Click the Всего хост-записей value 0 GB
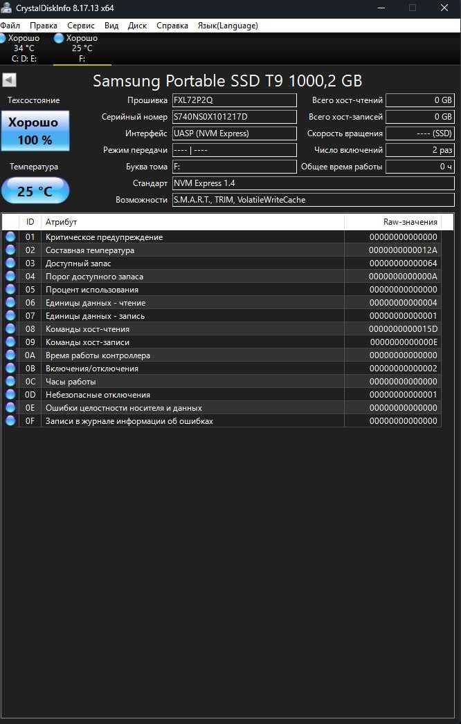This screenshot has width=461, height=724. click(420, 117)
